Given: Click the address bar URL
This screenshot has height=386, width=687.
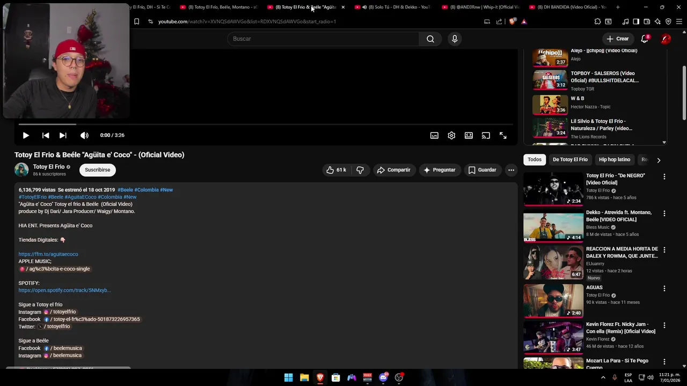Looking at the screenshot, I should click(247, 21).
